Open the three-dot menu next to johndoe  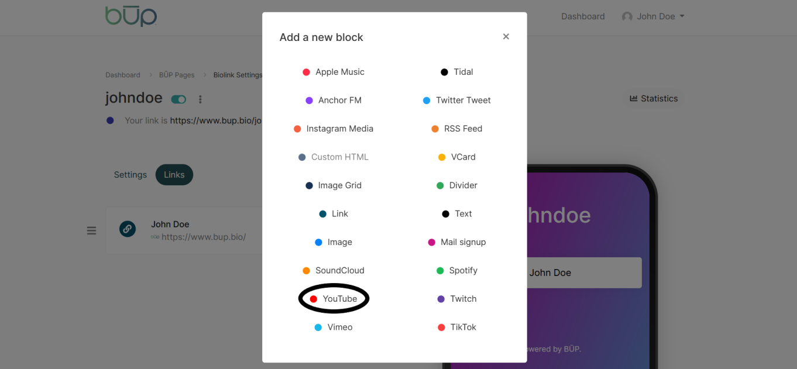(200, 99)
